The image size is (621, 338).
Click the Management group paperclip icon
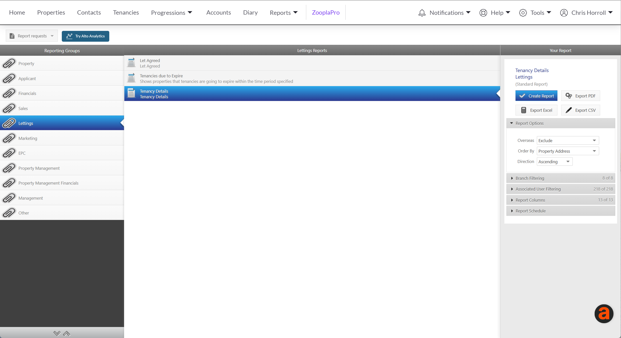click(x=9, y=198)
